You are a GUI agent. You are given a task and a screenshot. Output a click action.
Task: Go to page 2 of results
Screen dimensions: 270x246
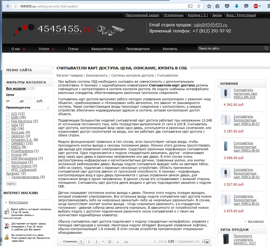[x=89, y=241]
